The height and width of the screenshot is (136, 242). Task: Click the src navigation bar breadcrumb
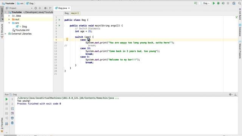20,3
